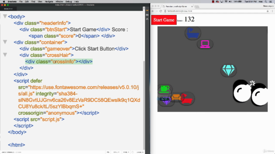Open the File menu
The height and width of the screenshot is (154, 275).
pyautogui.click(x=21, y=2)
